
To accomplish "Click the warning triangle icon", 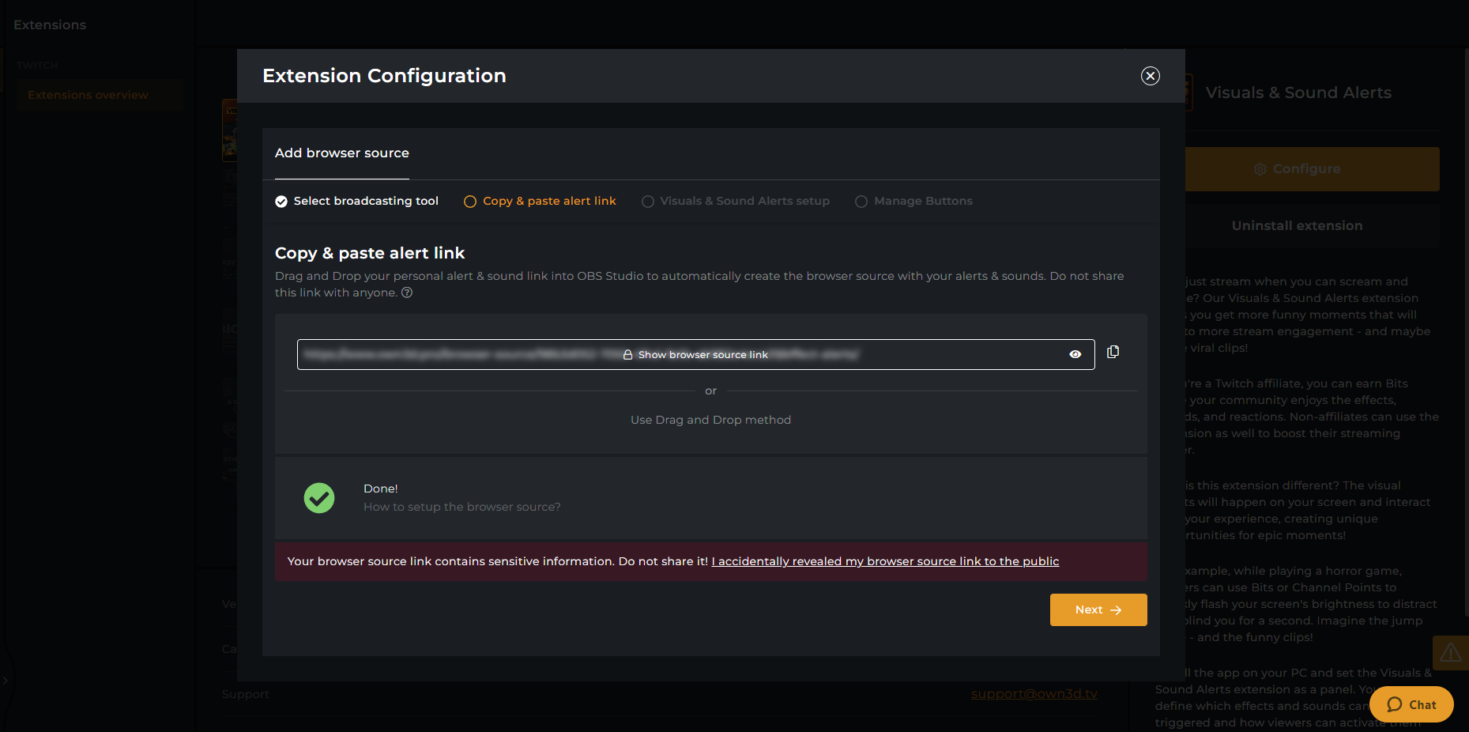I will [1450, 653].
